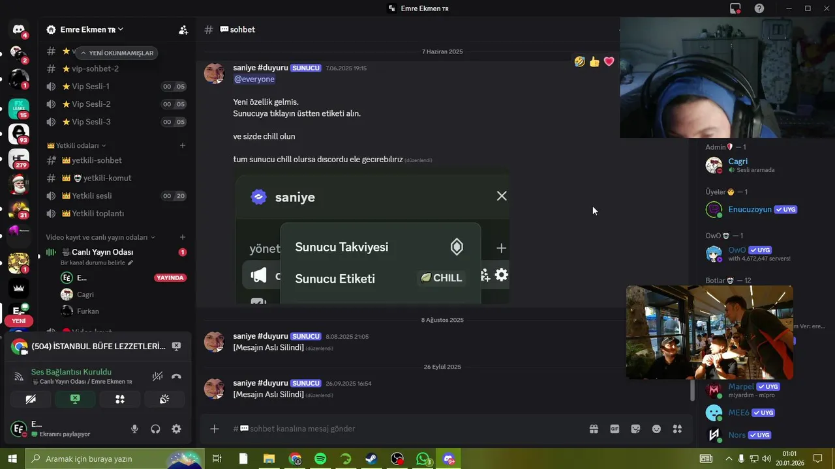Open Spotify from the taskbar
The height and width of the screenshot is (469, 835).
[320, 459]
